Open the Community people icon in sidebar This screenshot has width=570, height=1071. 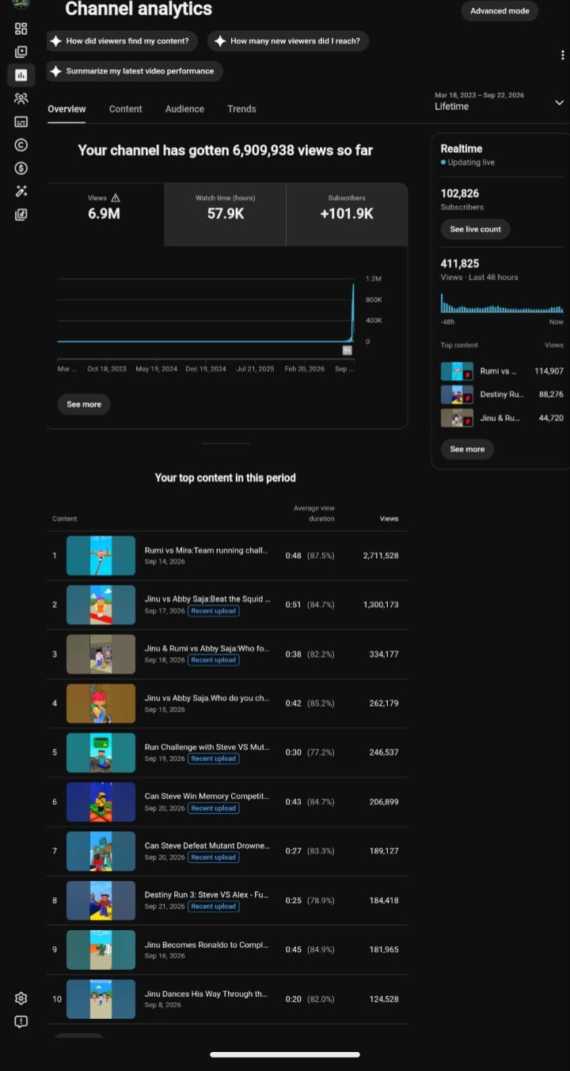click(21, 98)
